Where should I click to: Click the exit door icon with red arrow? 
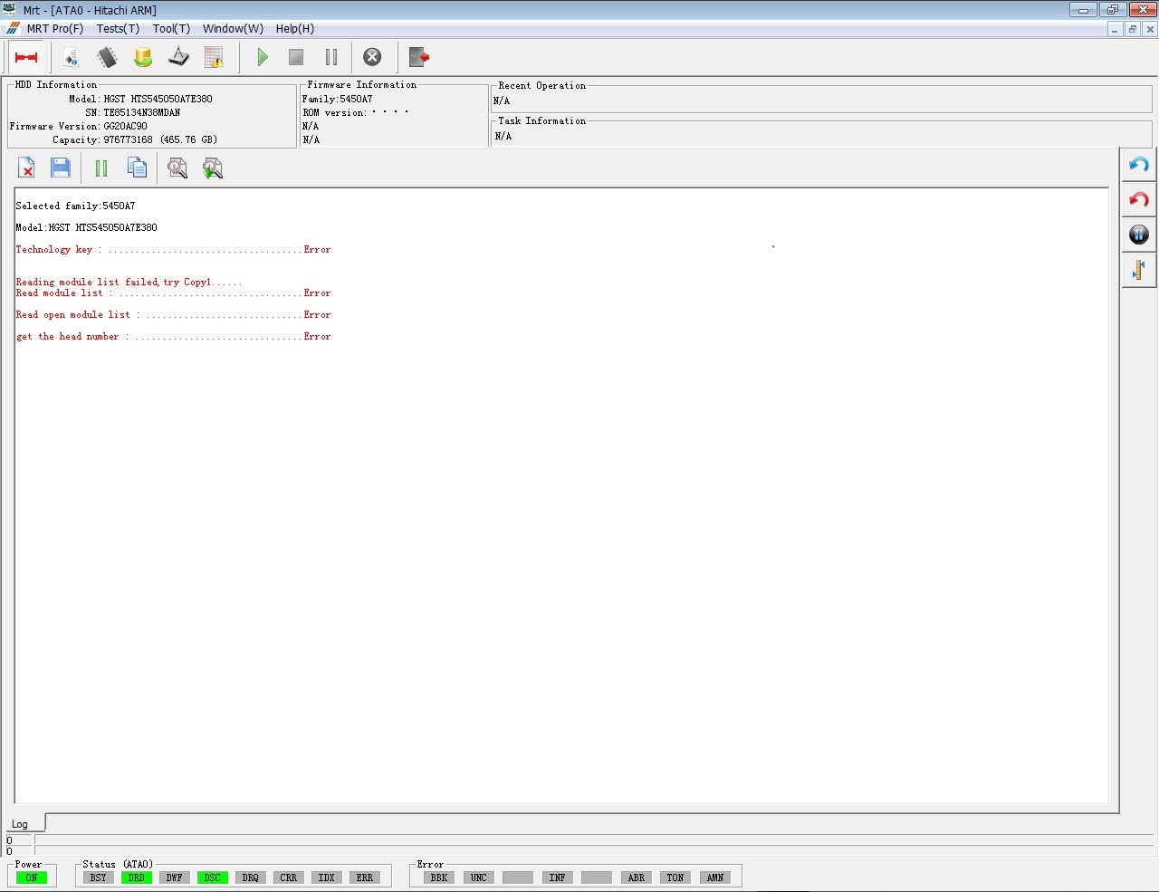pyautogui.click(x=418, y=57)
